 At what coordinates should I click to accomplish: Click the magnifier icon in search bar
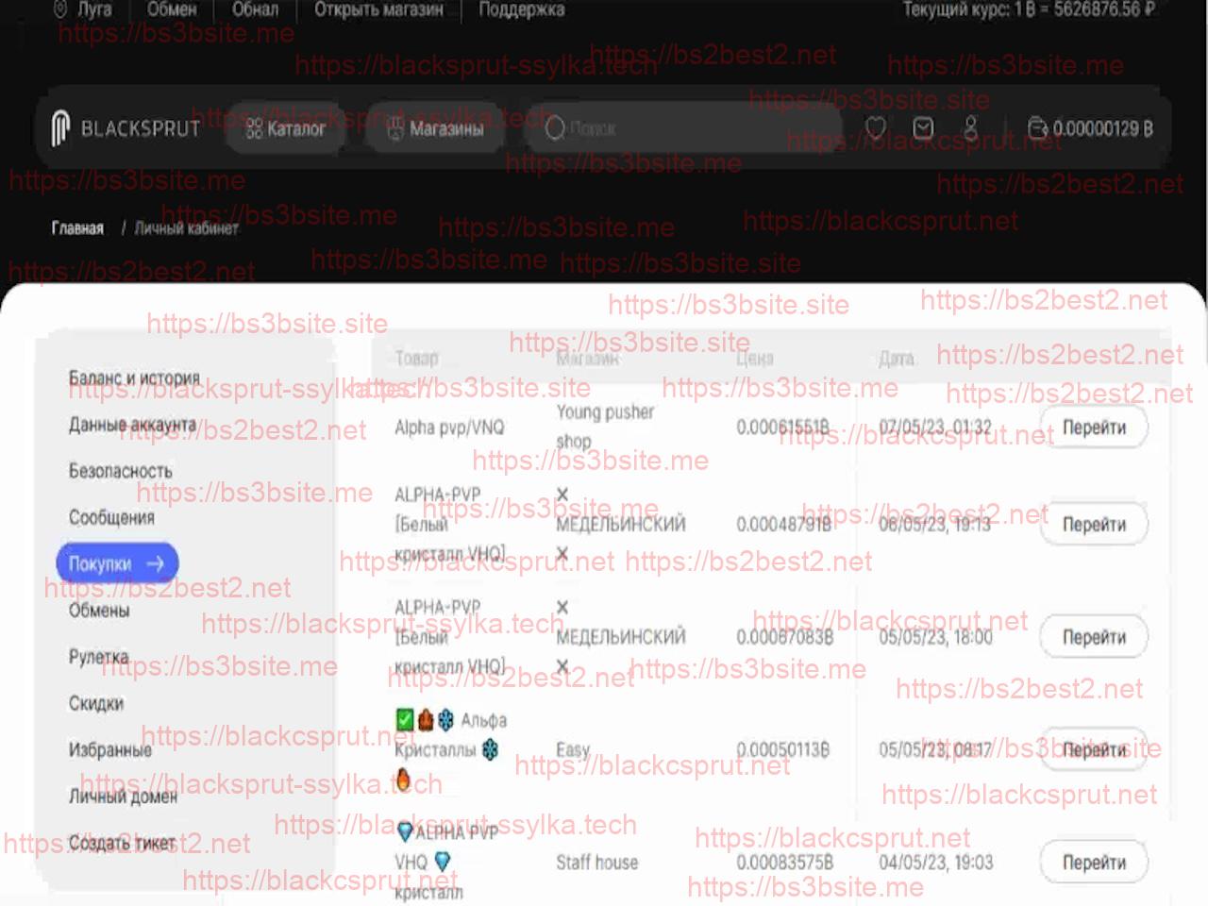tap(555, 128)
